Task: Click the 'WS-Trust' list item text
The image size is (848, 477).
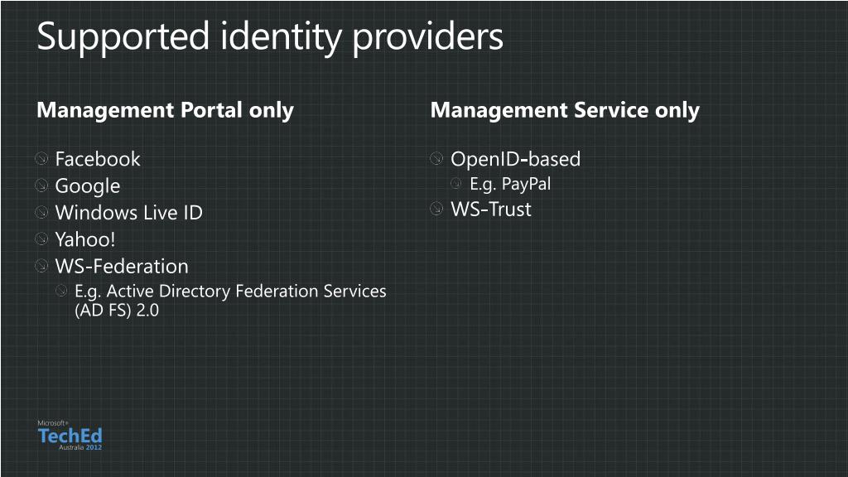Action: click(x=491, y=210)
